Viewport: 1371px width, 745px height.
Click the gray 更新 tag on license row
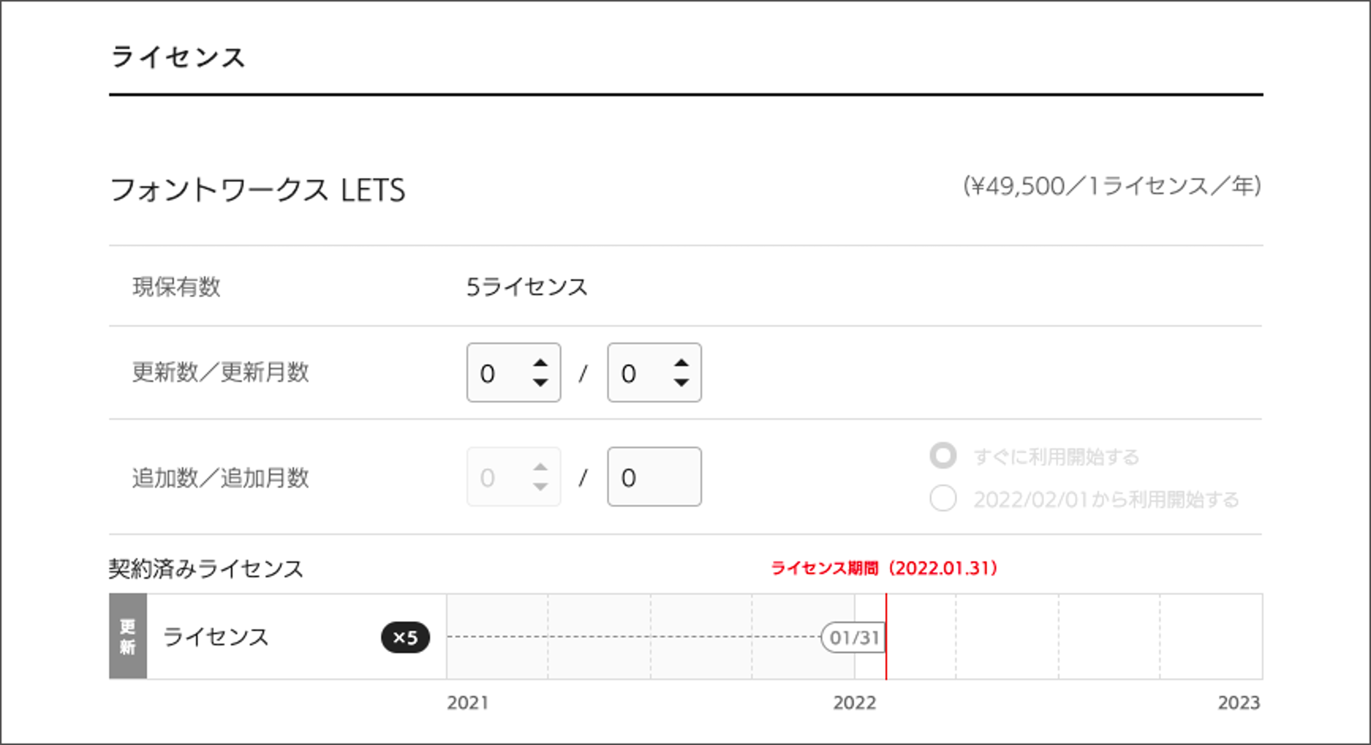(x=128, y=637)
